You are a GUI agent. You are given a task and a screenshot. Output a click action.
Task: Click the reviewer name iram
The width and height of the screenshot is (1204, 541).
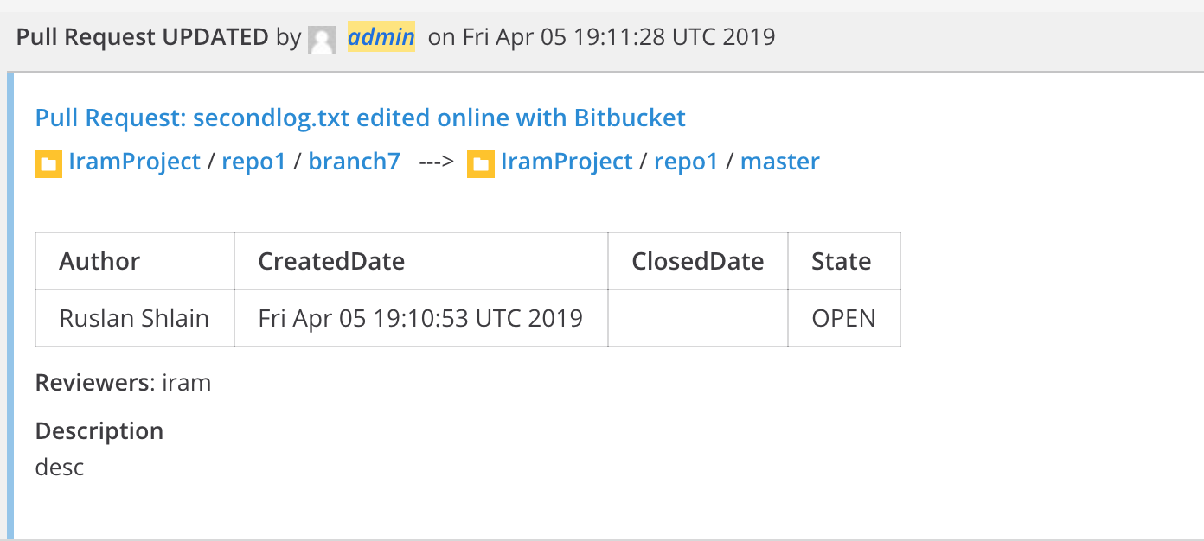[x=186, y=382]
